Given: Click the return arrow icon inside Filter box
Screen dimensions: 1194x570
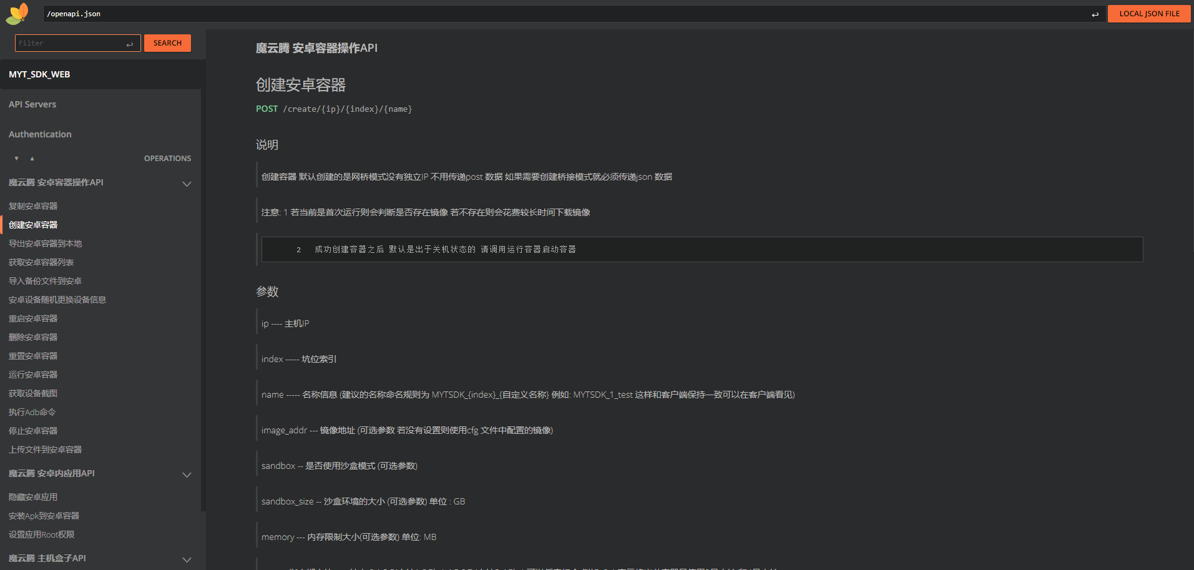Looking at the screenshot, I should 130,44.
